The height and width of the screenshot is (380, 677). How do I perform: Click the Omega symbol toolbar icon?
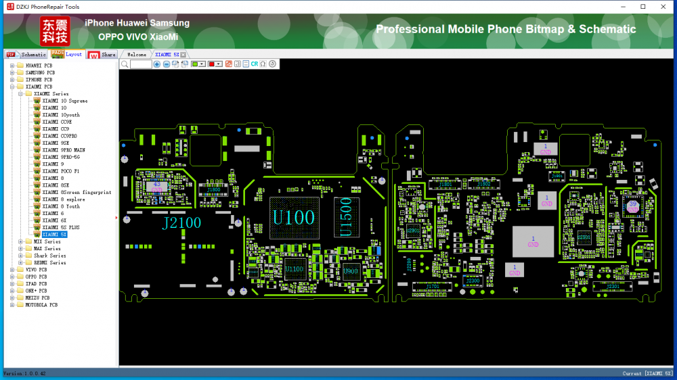pos(263,64)
